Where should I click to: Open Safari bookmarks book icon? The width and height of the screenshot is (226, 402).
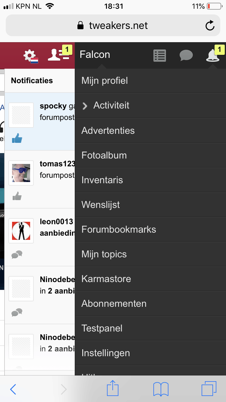[x=161, y=389]
